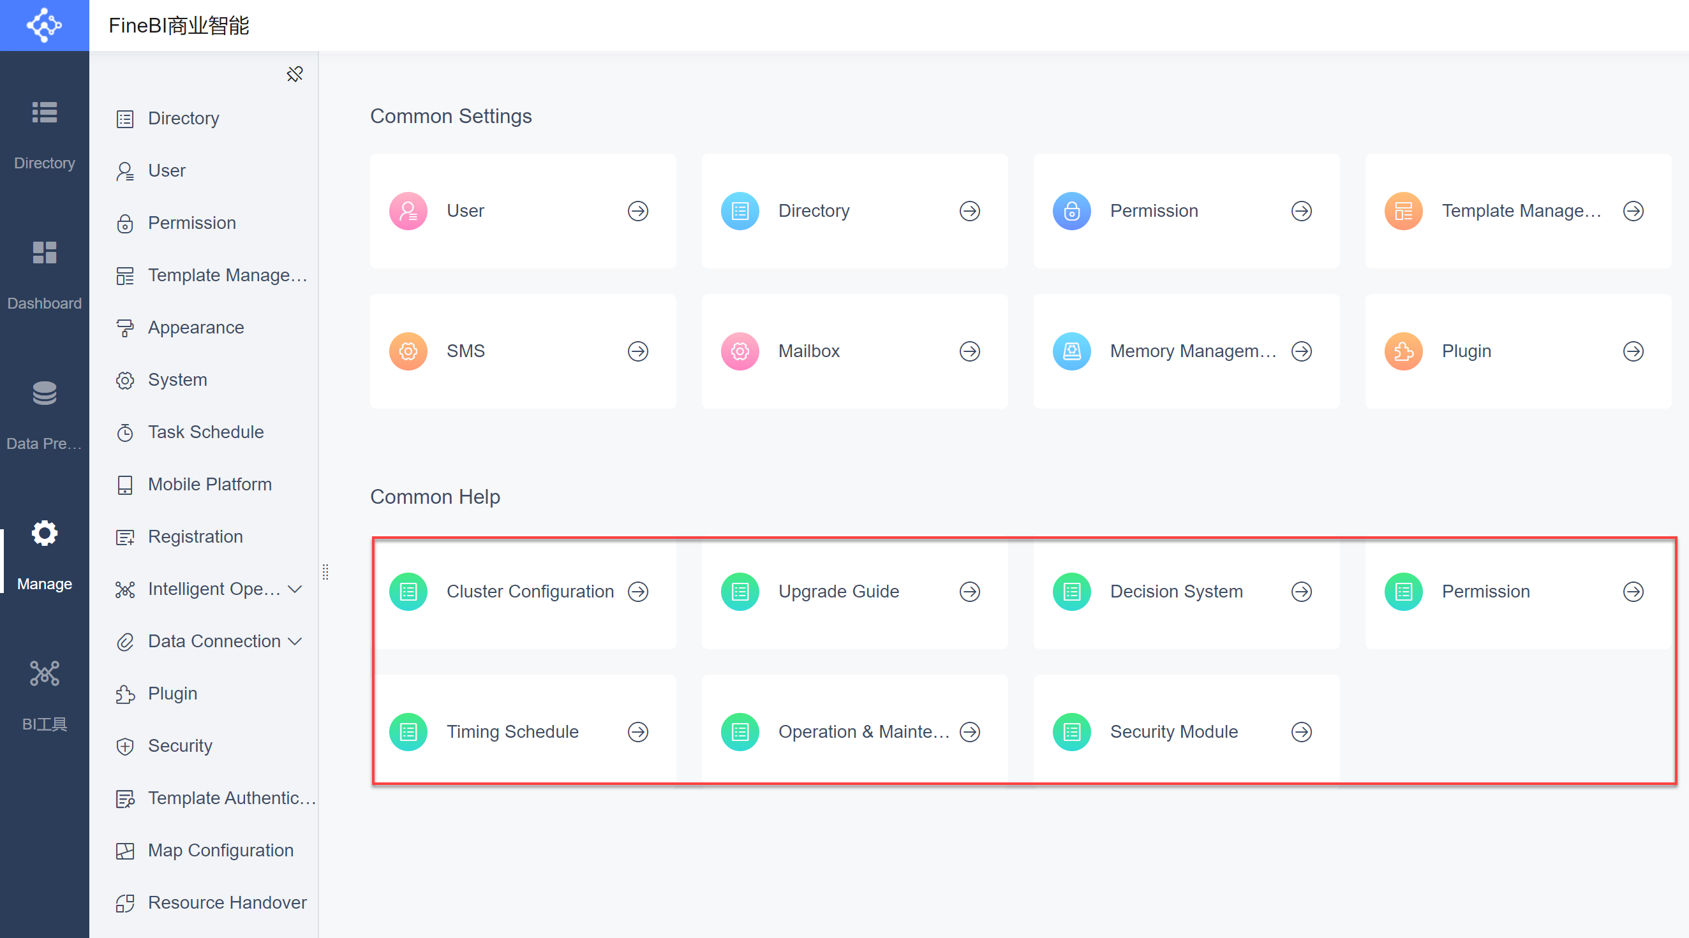The width and height of the screenshot is (1689, 938).
Task: Click the Mailbox card arrow button
Action: [x=969, y=351]
